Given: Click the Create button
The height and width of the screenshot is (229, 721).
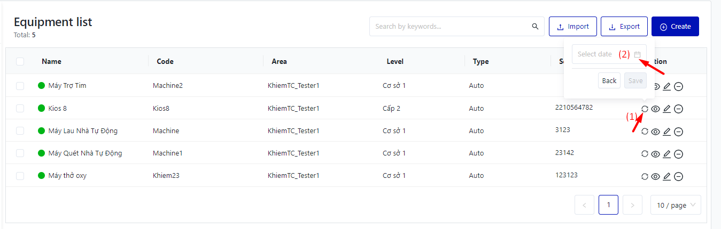Looking at the screenshot, I should click(x=675, y=27).
